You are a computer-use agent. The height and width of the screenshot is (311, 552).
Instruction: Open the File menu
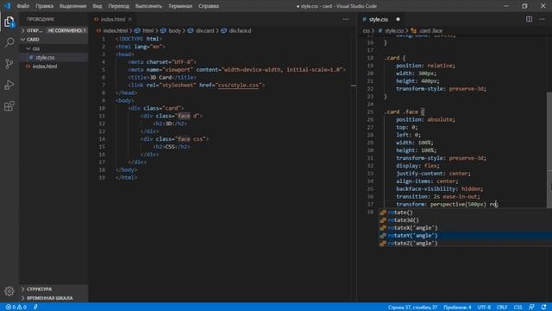tap(23, 6)
